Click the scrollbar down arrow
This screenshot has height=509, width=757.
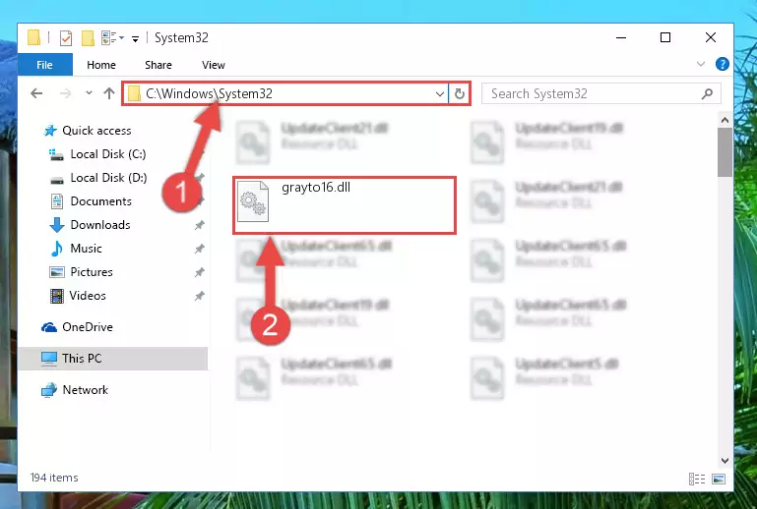725,460
